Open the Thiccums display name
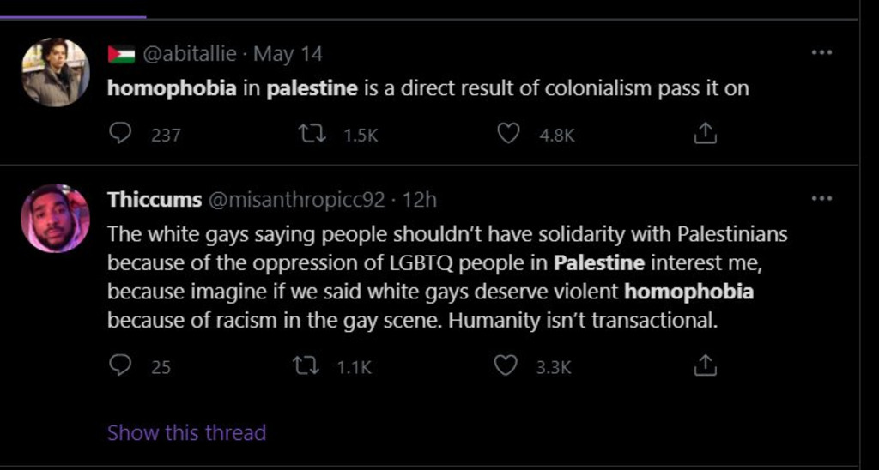 (x=154, y=200)
